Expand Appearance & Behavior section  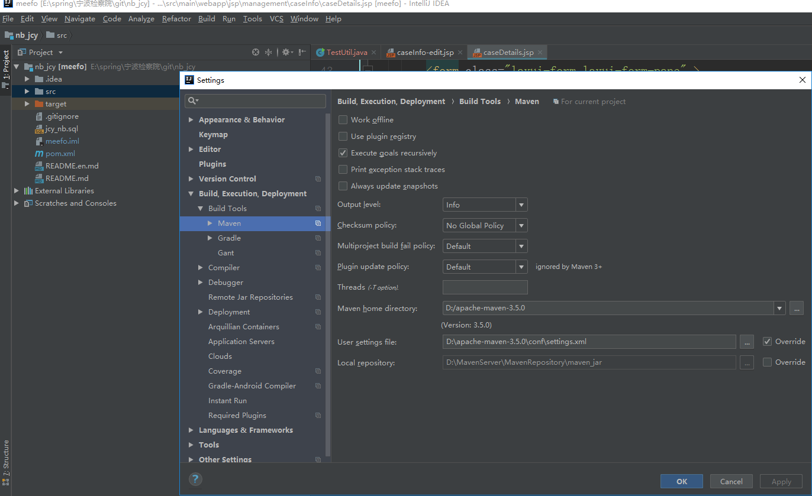tap(191, 120)
